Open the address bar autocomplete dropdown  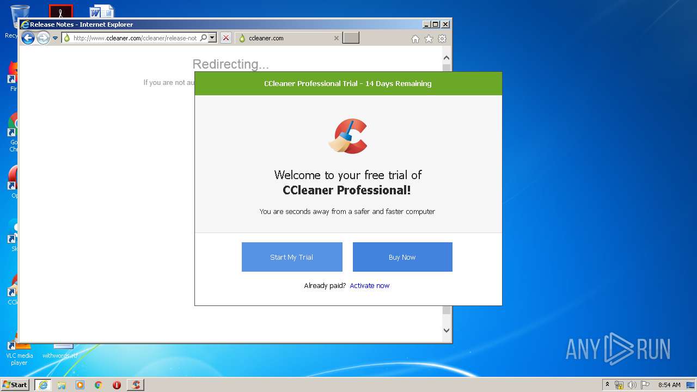coord(212,38)
